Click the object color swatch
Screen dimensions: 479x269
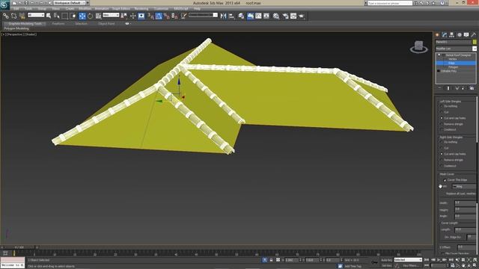click(475, 42)
